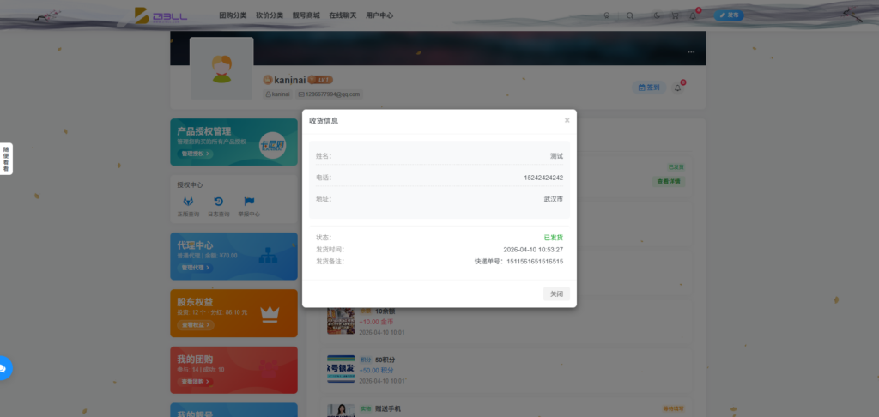Click the 50积分 item thumbnail
Screen dimensions: 879x417
click(x=341, y=369)
